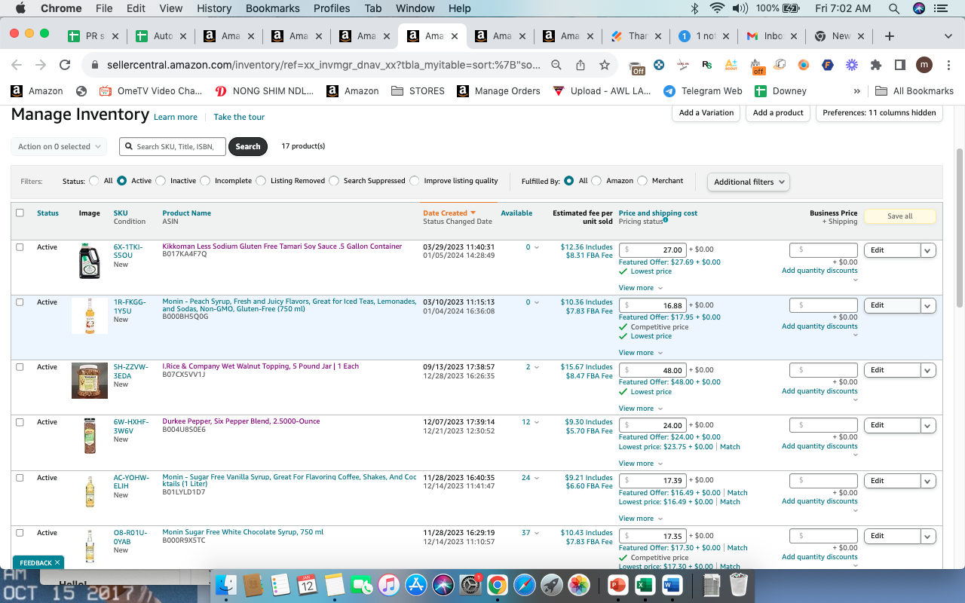This screenshot has width=965, height=603.
Task: Show hidden bookmarks with the chevron
Action: 856,91
